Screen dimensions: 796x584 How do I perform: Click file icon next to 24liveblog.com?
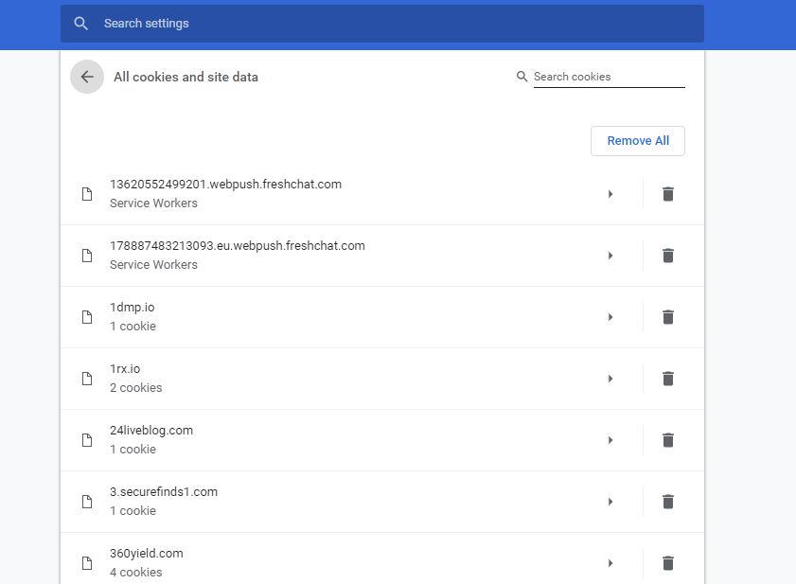[x=87, y=440]
